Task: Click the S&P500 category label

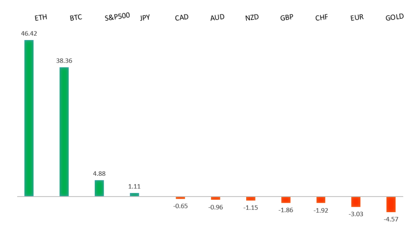Action: click(x=117, y=17)
